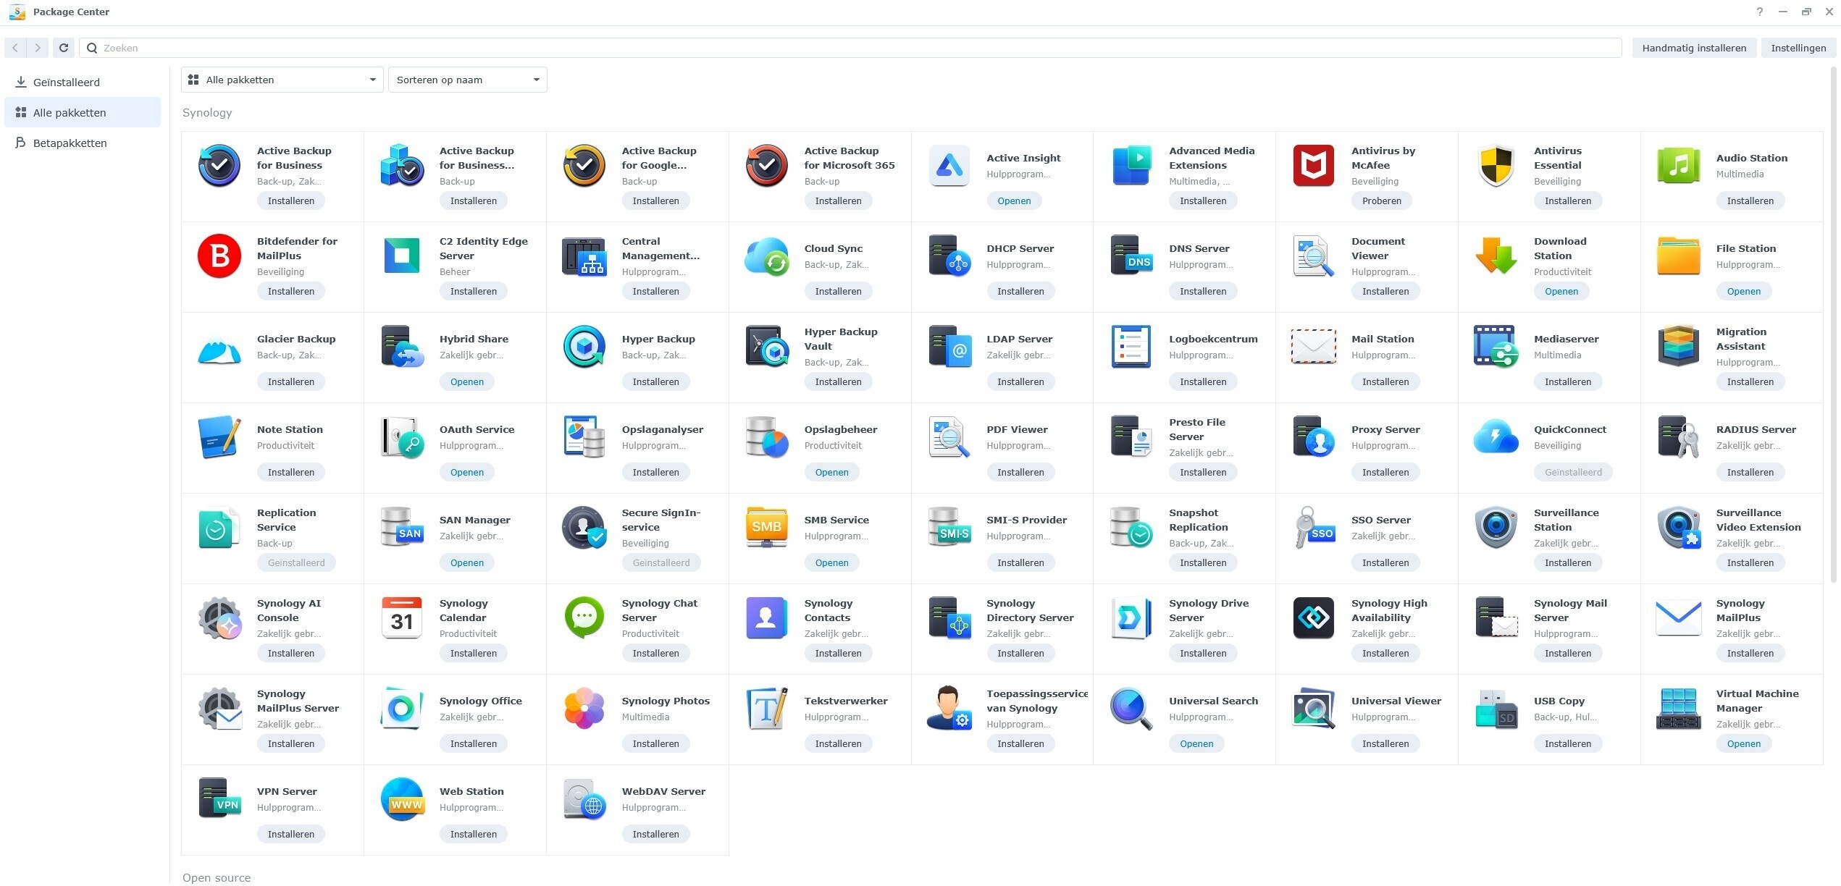Image resolution: width=1841 pixels, height=886 pixels.
Task: Open the Betapakketten sidebar section
Action: coord(70,143)
